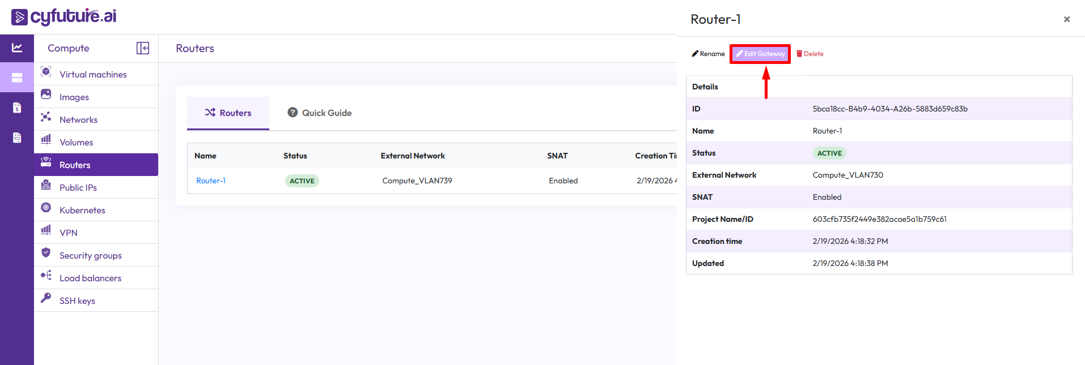Click the SSH keys key icon
This screenshot has height=365, width=1085.
46,298
